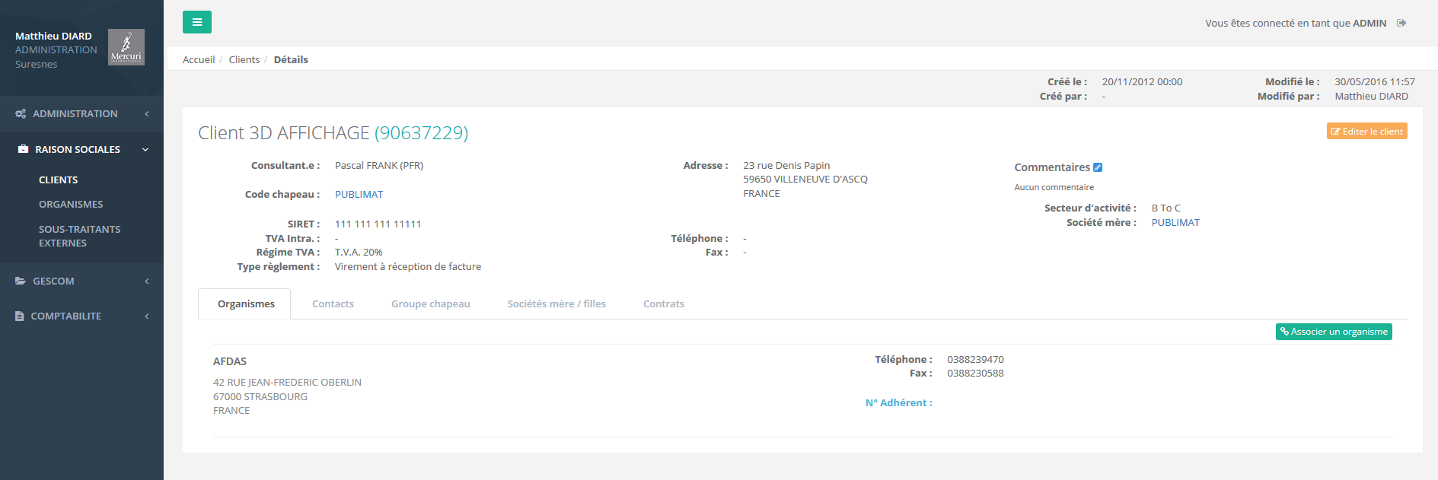Open the Groupe chapeau tab

point(430,304)
